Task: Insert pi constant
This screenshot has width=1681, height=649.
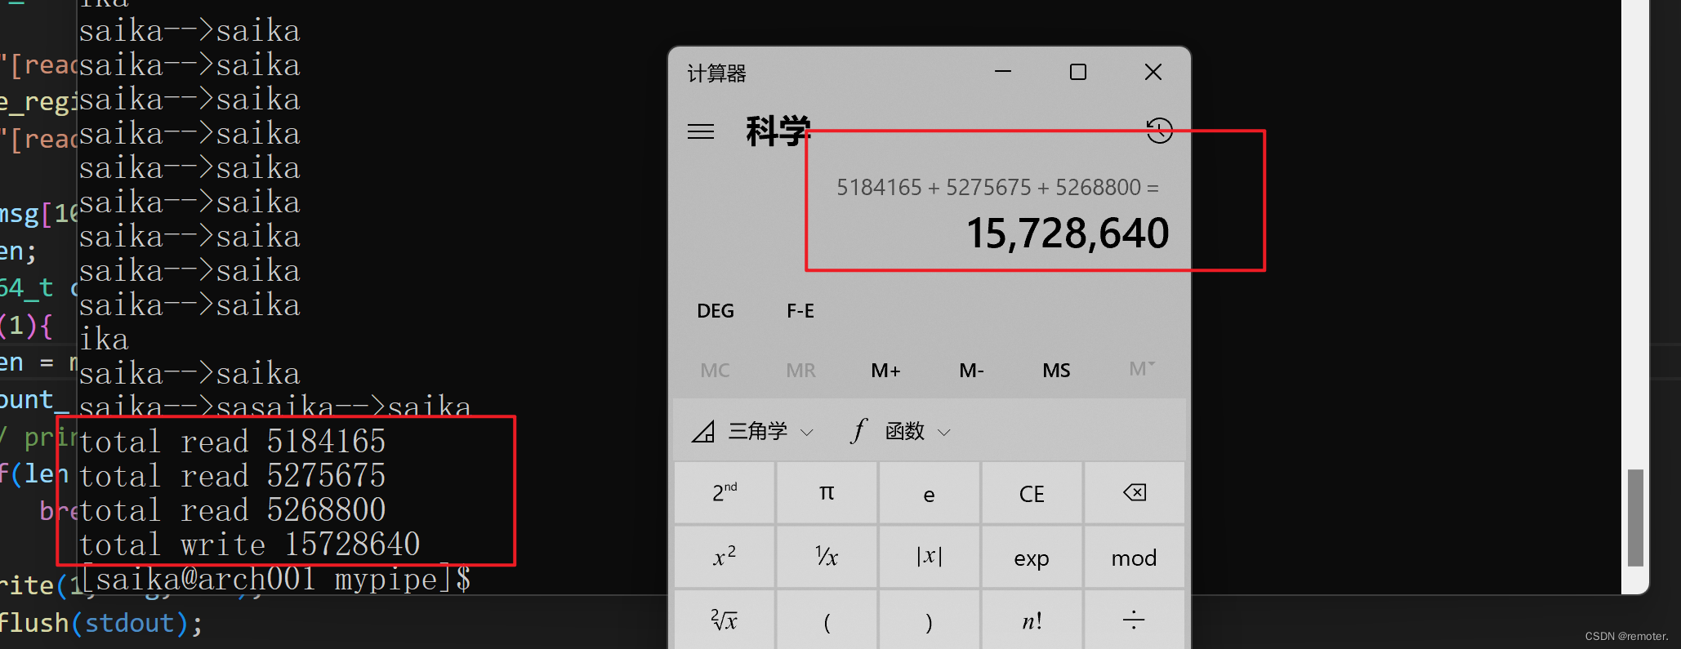Action: 827,493
